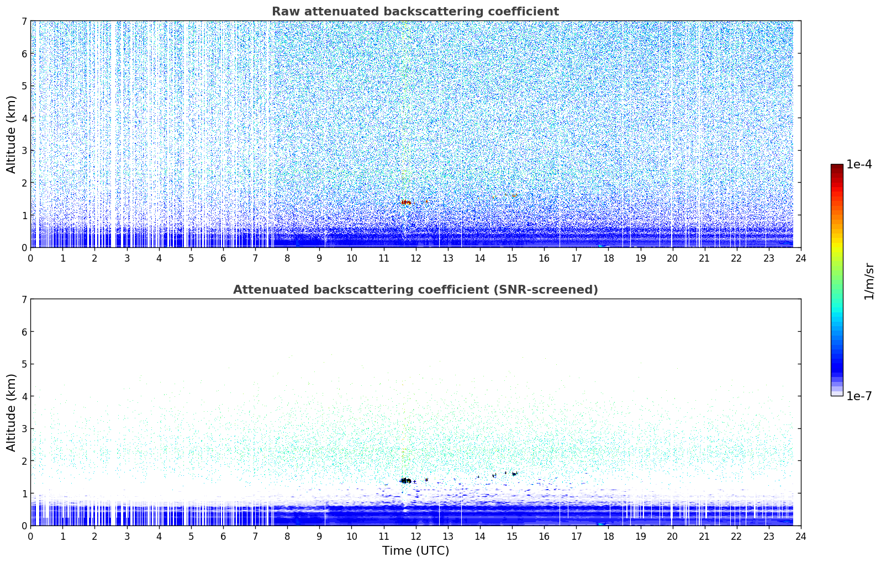Screen dimensions: 881x563
Task: Click the orange cloud spot near hour 15 in the raw plot
Action: (x=514, y=196)
